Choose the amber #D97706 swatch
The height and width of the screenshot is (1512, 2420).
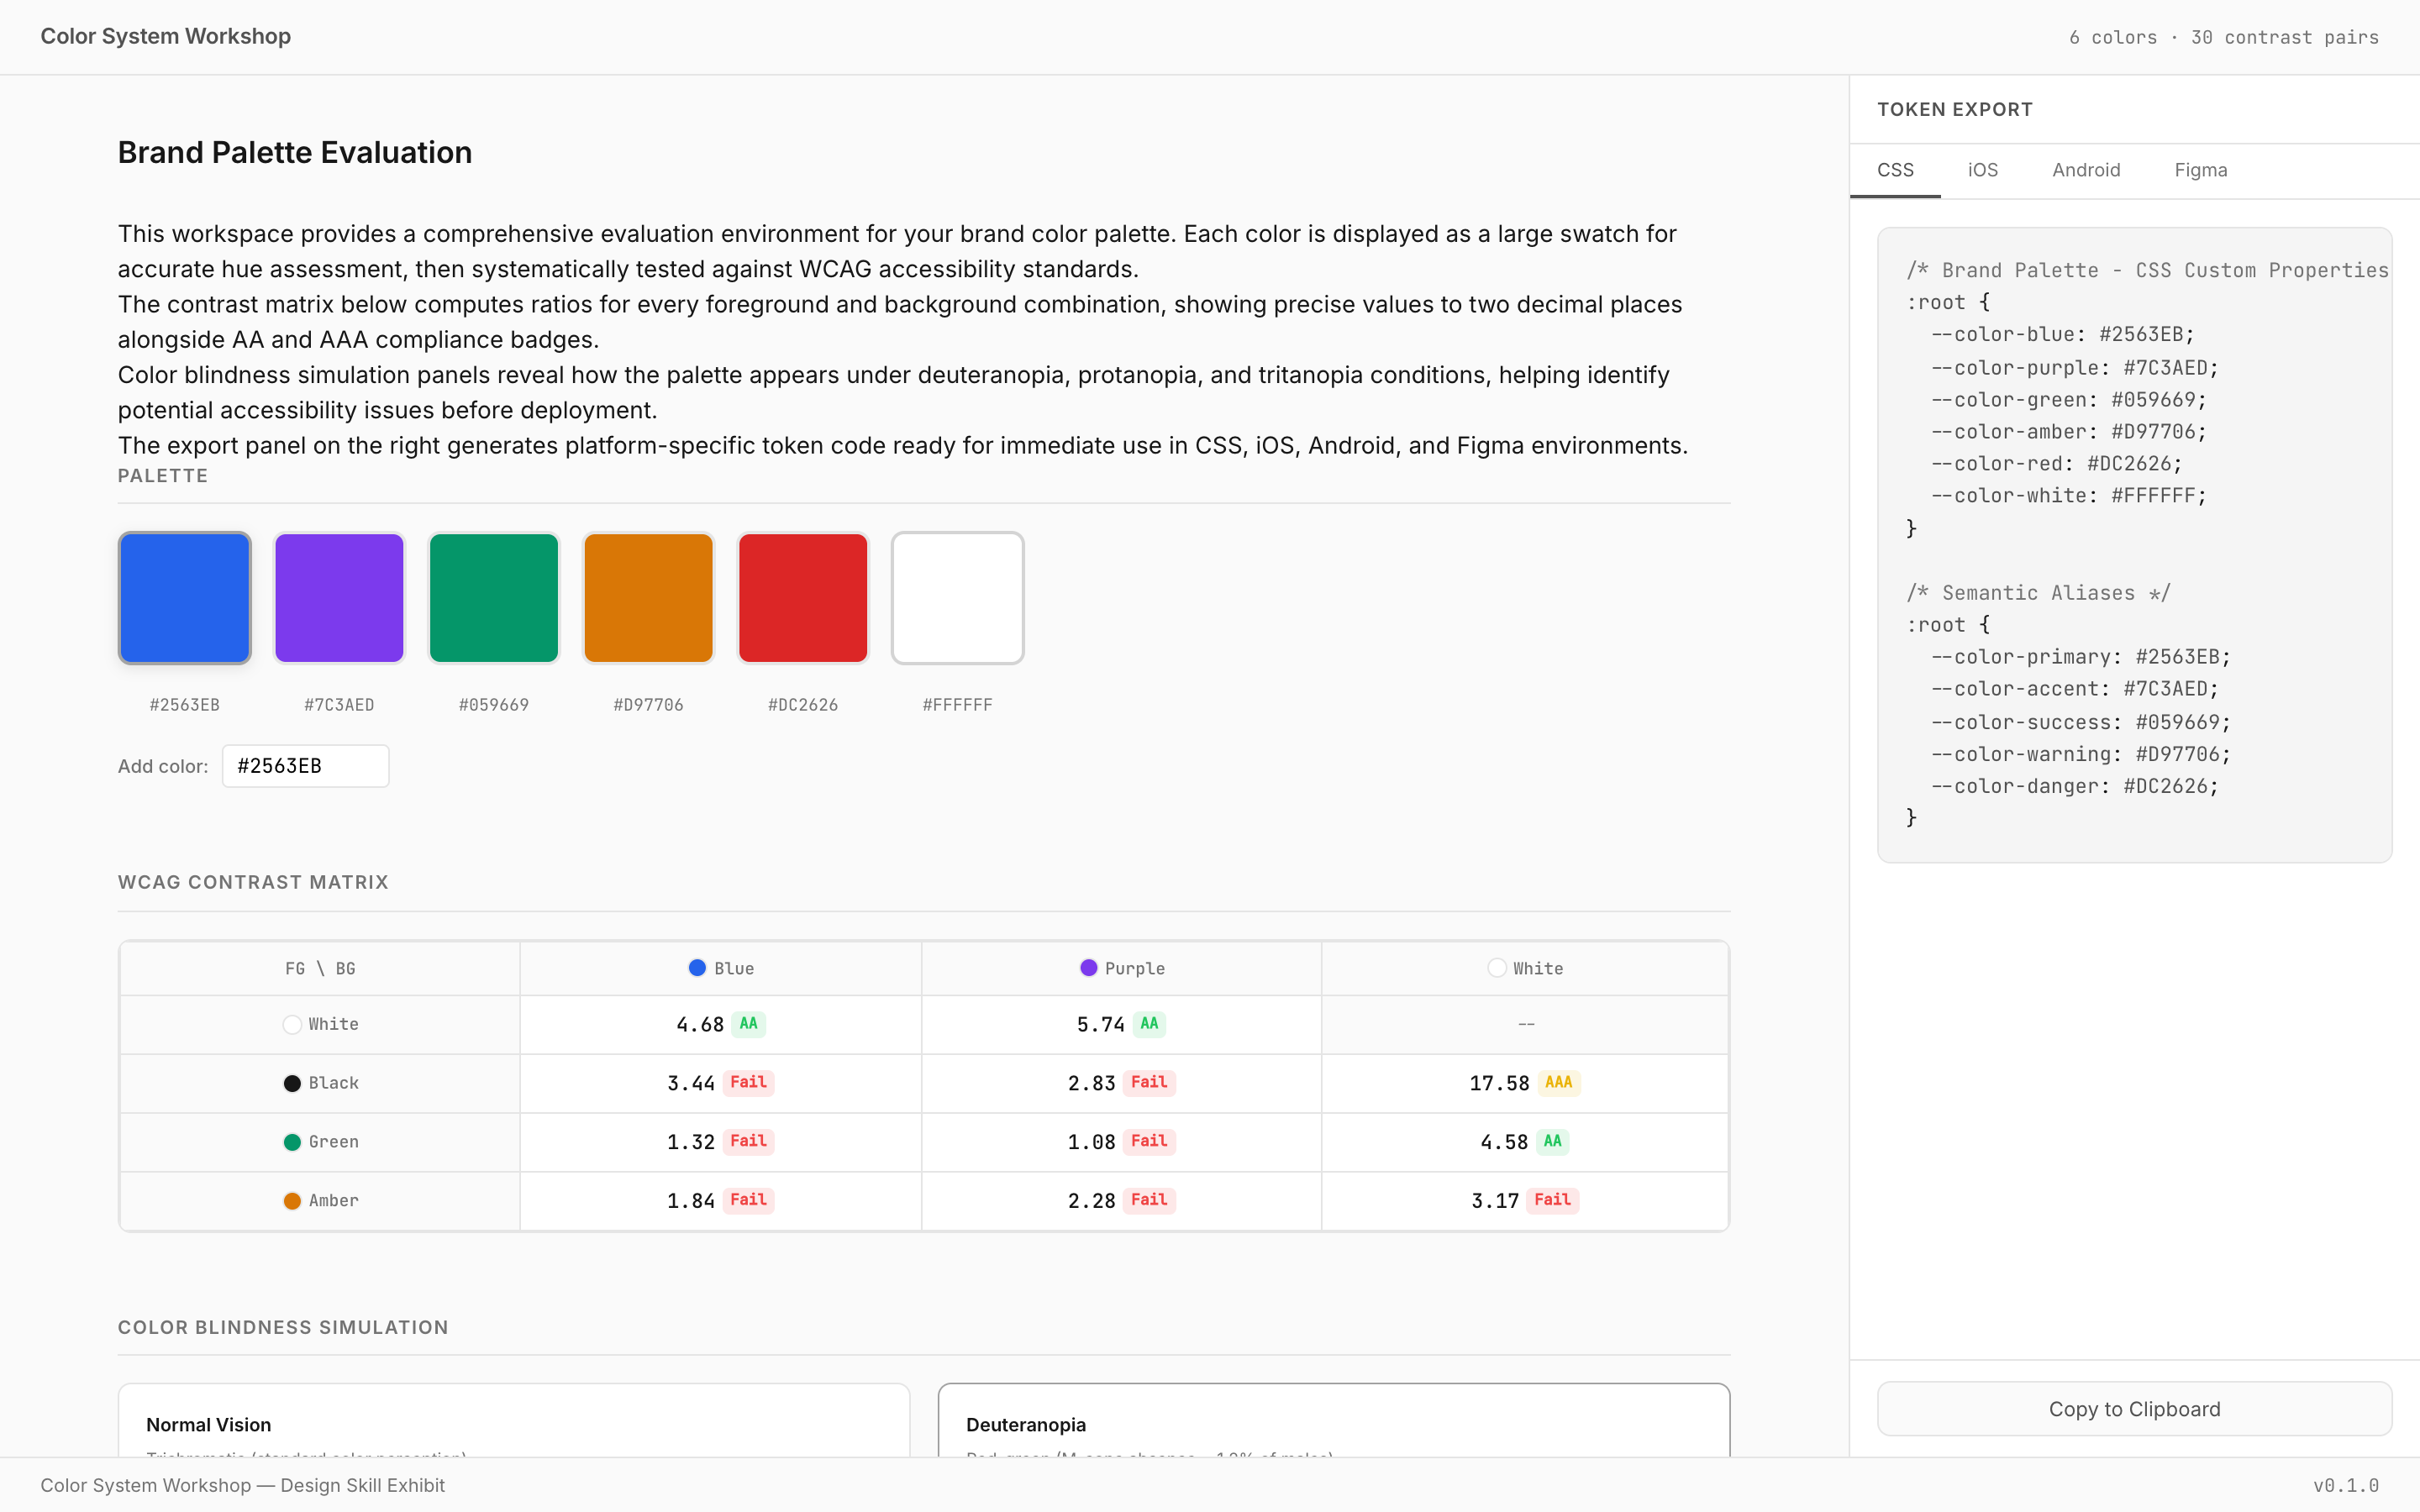pos(648,597)
